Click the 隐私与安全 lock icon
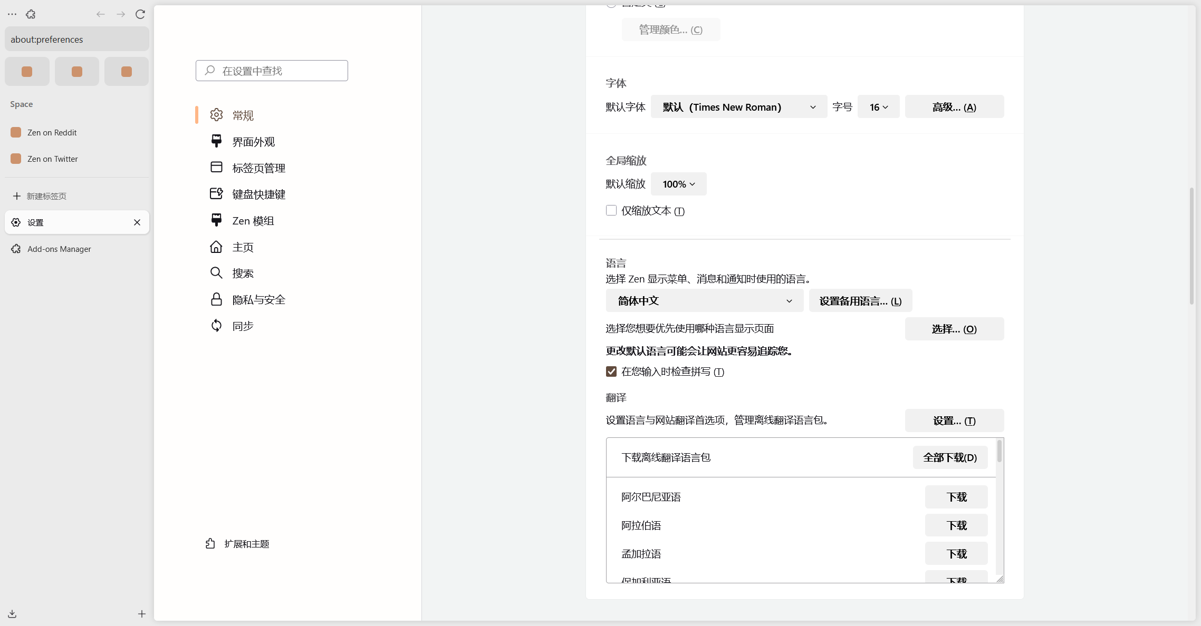 (x=216, y=299)
